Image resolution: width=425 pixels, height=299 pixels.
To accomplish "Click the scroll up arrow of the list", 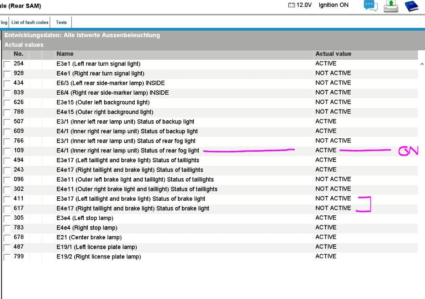I will click(x=422, y=64).
